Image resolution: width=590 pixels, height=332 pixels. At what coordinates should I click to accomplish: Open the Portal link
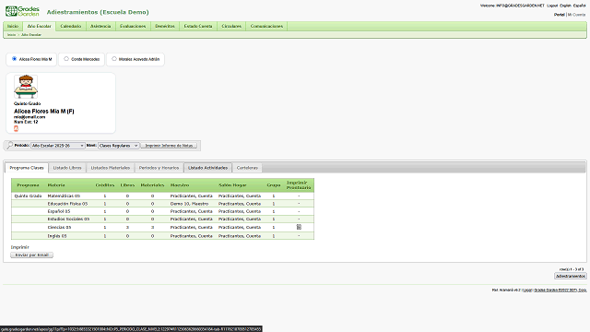[x=560, y=15]
